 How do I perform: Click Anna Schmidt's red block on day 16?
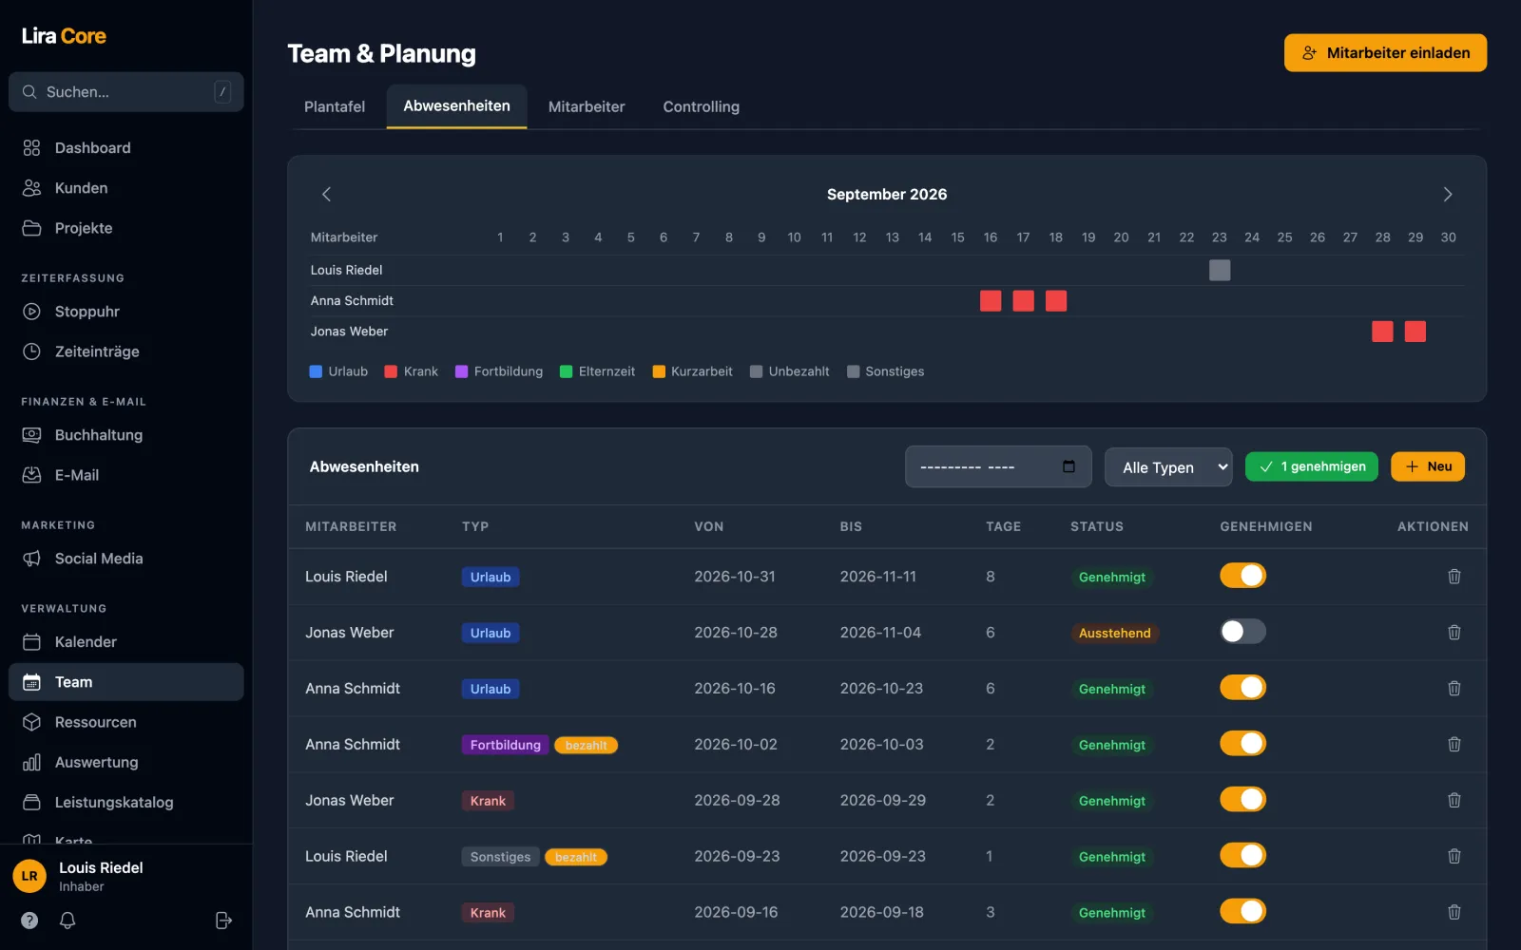tap(991, 301)
